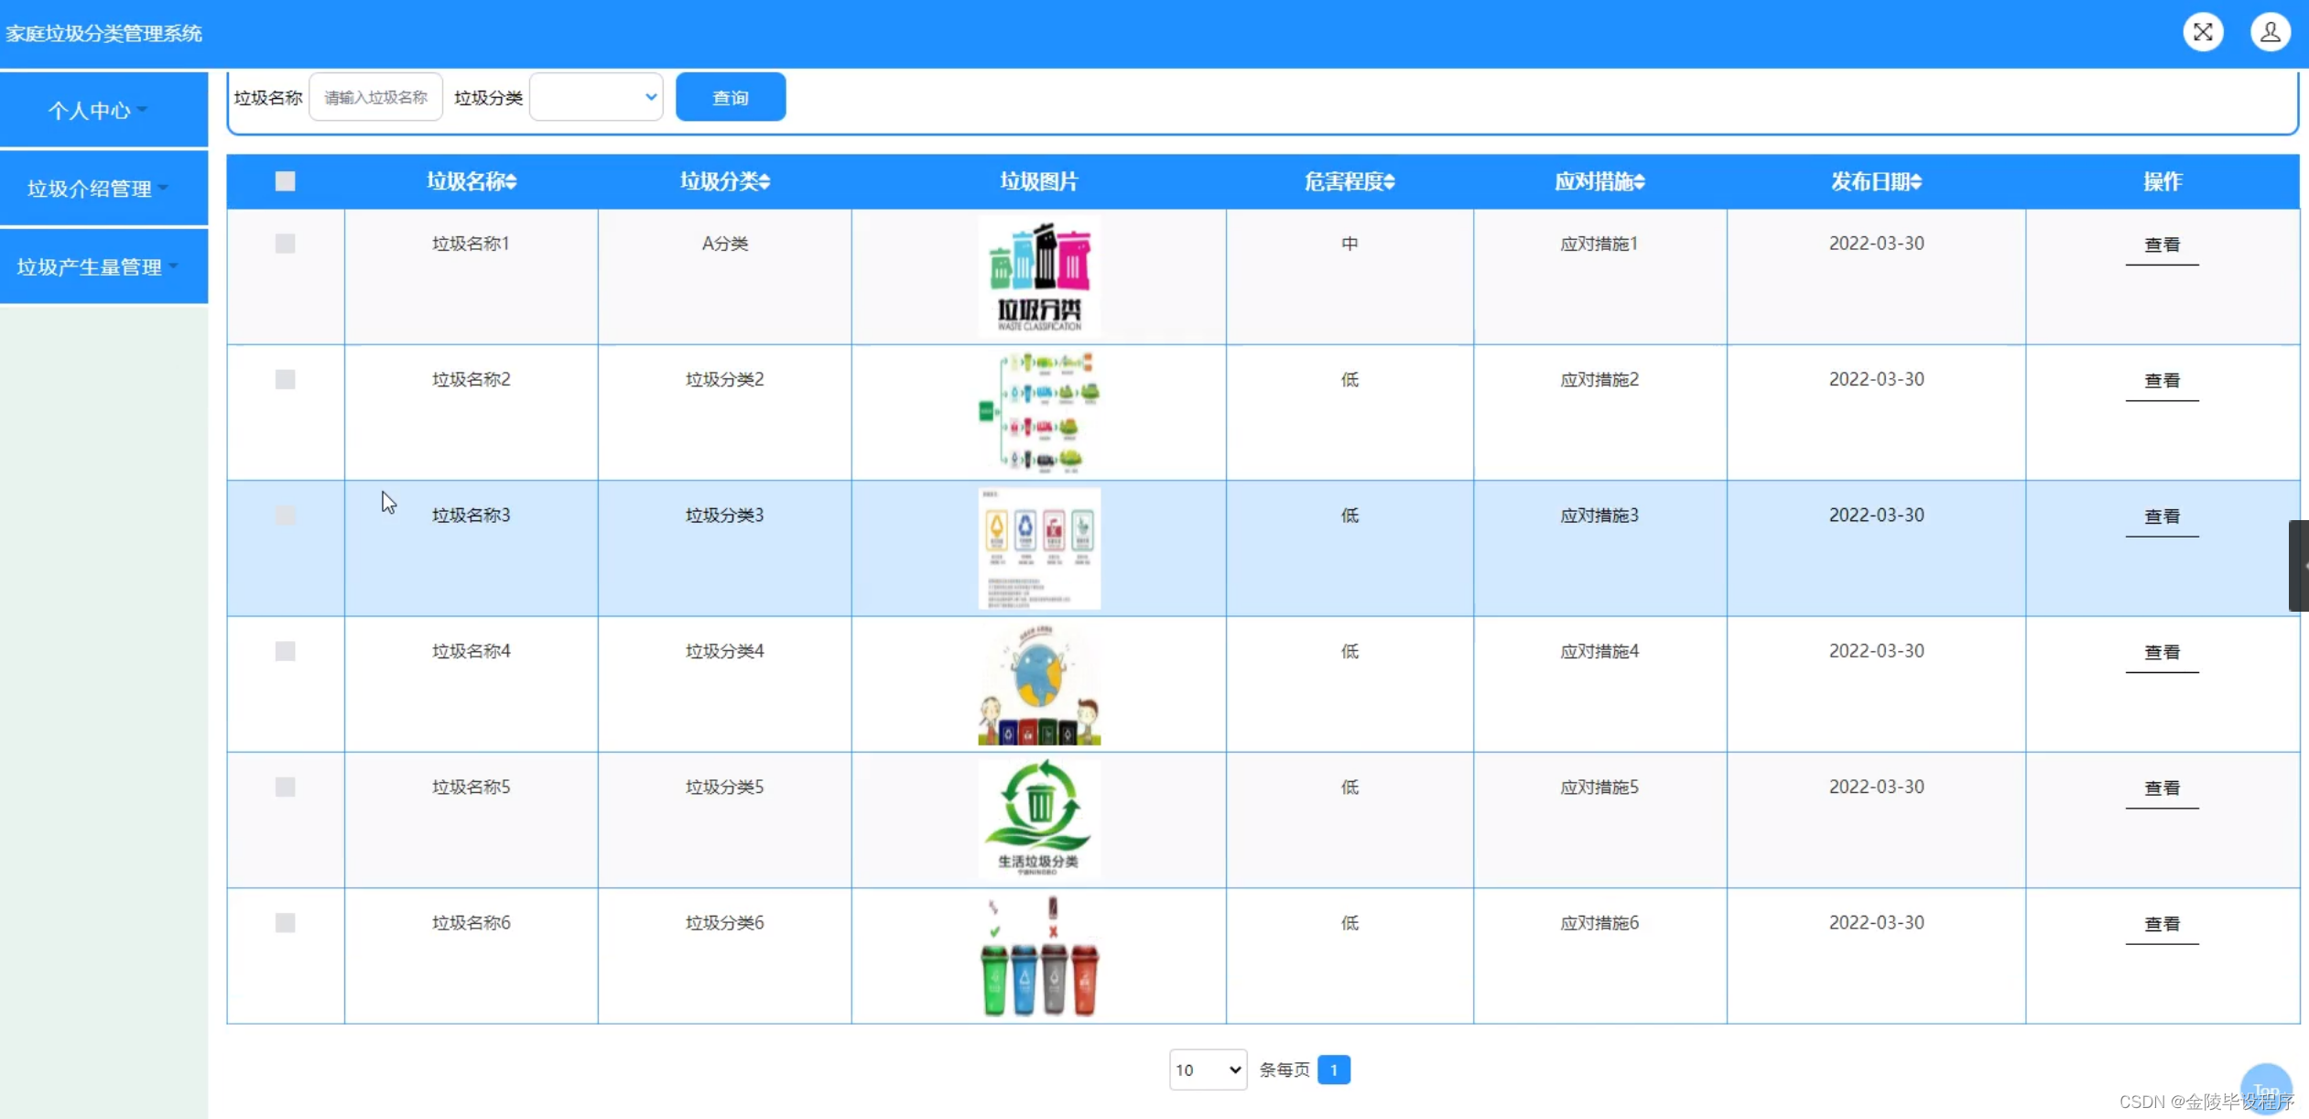The image size is (2309, 1119).
Task: Open the user profile icon
Action: click(2270, 33)
